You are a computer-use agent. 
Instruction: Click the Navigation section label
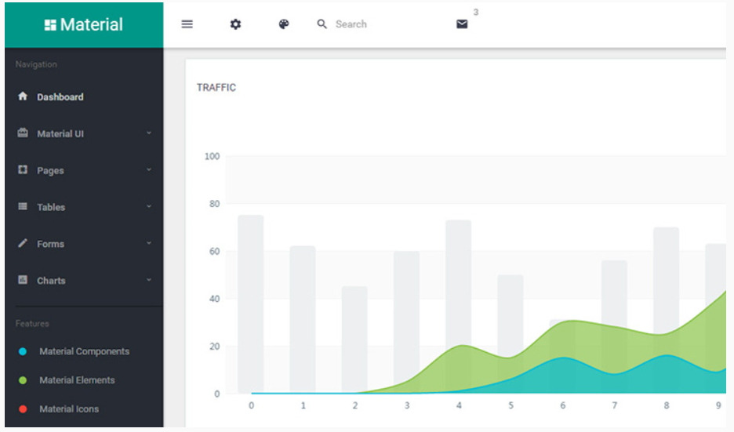tap(36, 64)
